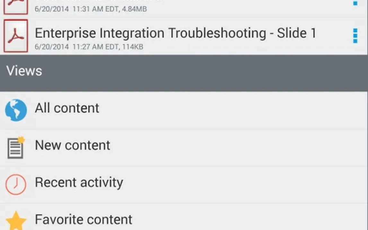Select the New content document icon
The width and height of the screenshot is (368, 230).
(x=16, y=148)
